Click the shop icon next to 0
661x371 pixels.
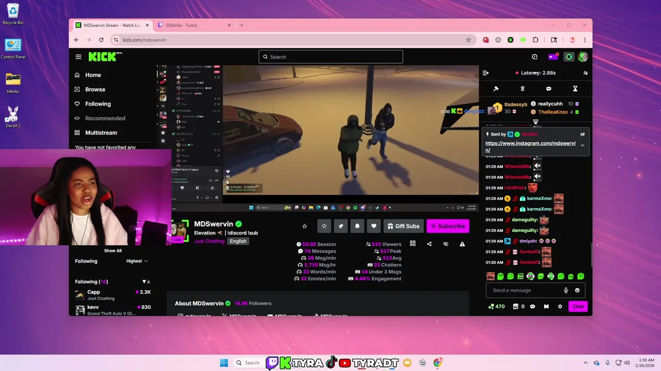[515, 307]
